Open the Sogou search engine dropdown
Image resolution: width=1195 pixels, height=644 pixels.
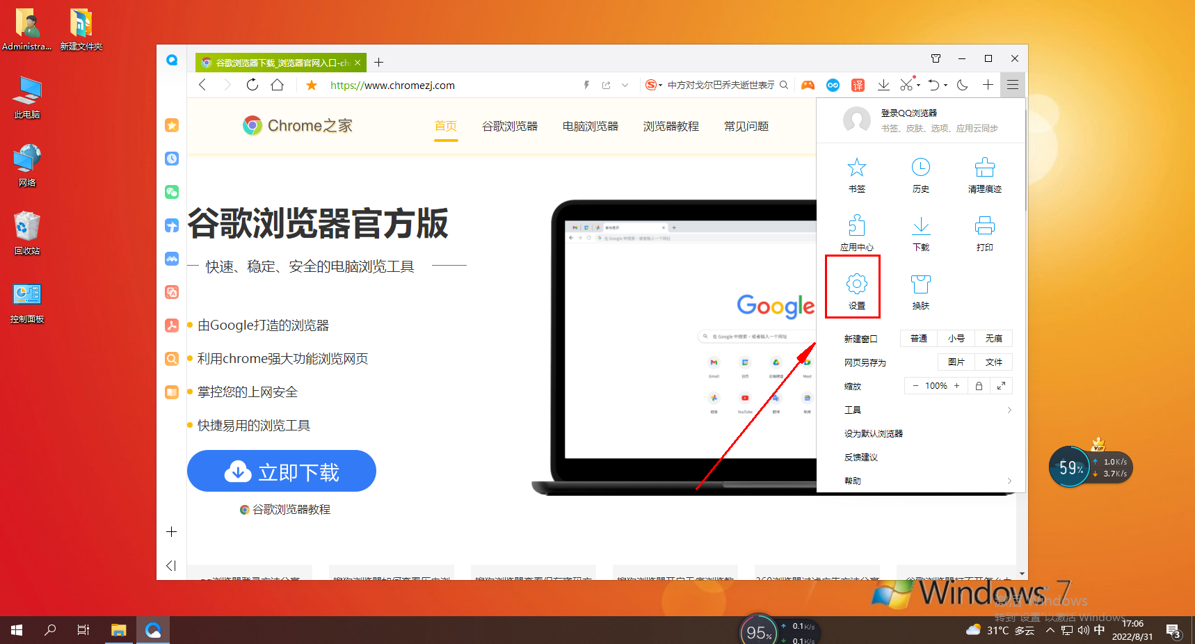(x=653, y=85)
